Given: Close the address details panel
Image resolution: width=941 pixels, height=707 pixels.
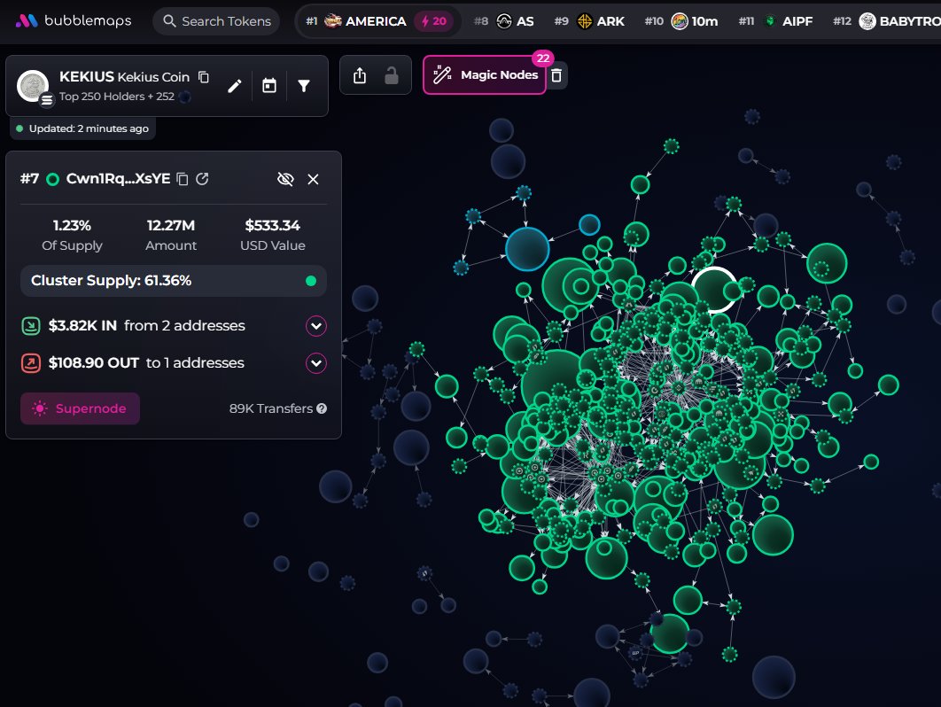Looking at the screenshot, I should coord(314,179).
